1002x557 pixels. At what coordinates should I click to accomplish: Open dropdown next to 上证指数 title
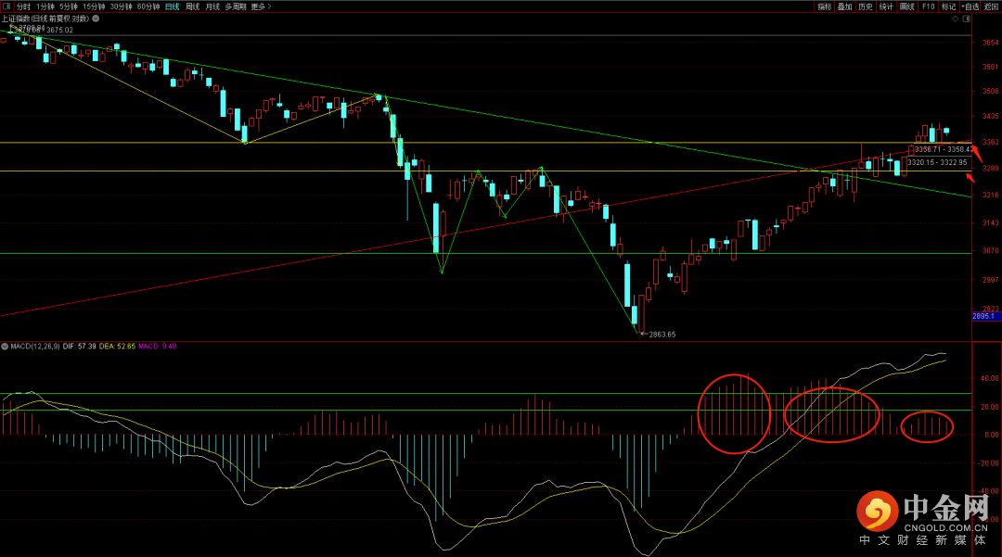click(96, 19)
